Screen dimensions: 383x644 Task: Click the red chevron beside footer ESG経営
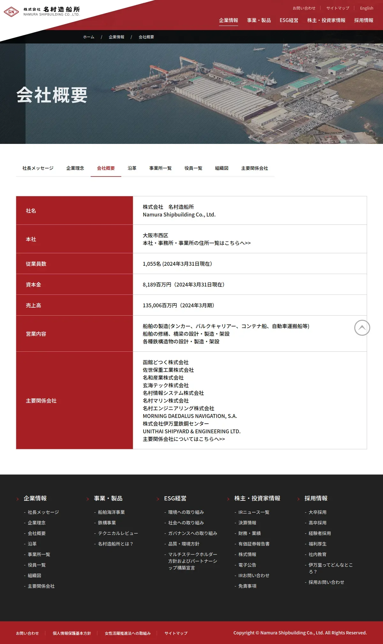(158, 499)
